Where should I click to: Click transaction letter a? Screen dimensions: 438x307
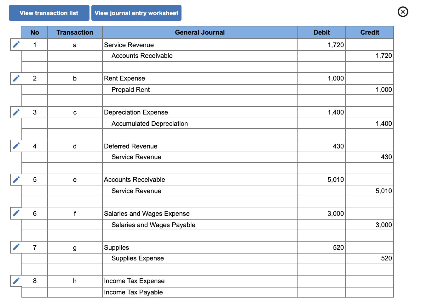75,45
